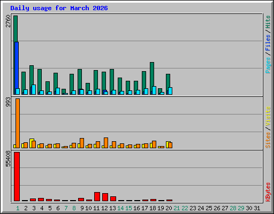Click the 'Hits' legend label
This screenshot has height=214, width=274.
point(268,22)
